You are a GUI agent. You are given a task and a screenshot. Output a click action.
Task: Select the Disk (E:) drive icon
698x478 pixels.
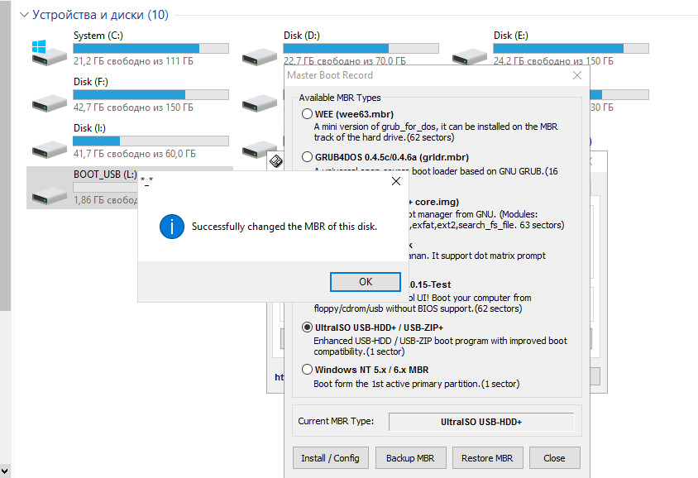(x=469, y=55)
